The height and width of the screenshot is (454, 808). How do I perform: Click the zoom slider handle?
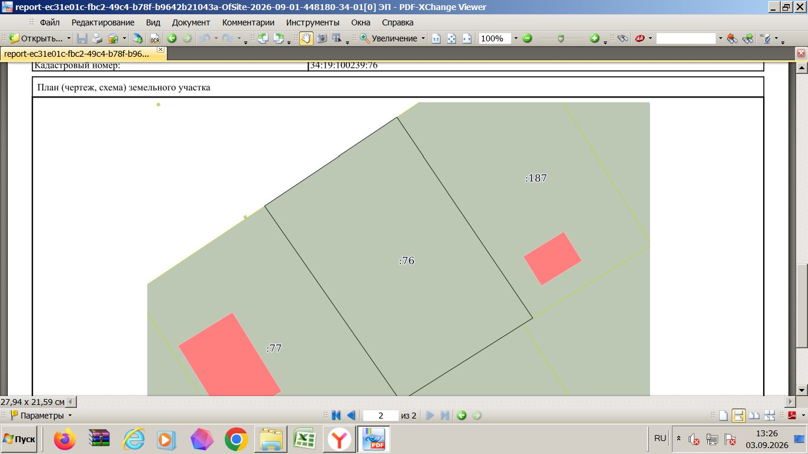[561, 38]
